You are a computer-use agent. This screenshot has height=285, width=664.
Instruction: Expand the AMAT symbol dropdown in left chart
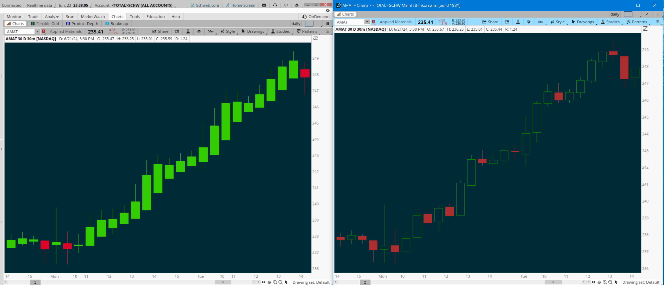pyautogui.click(x=37, y=31)
